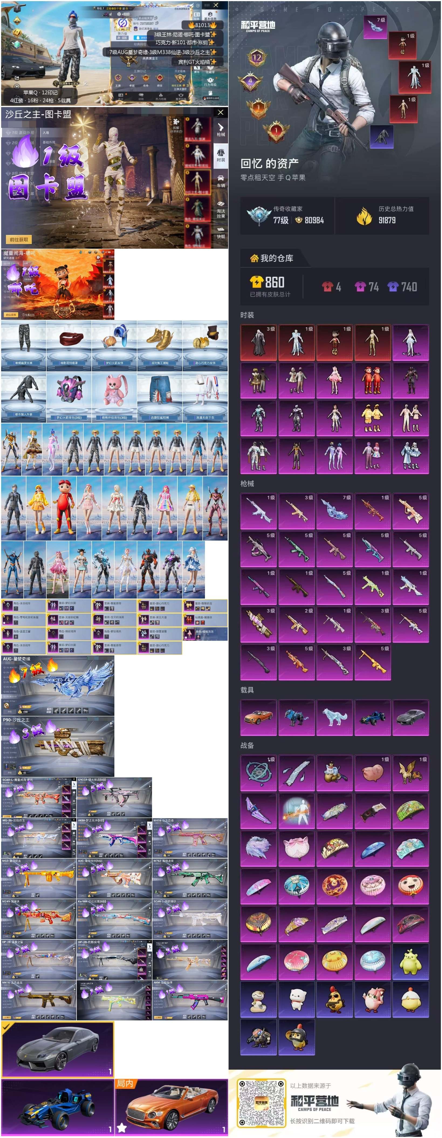The width and height of the screenshot is (442, 1138).
Task: Select the 派对舞王潮鞋 golden shoes card
Action: [160, 346]
